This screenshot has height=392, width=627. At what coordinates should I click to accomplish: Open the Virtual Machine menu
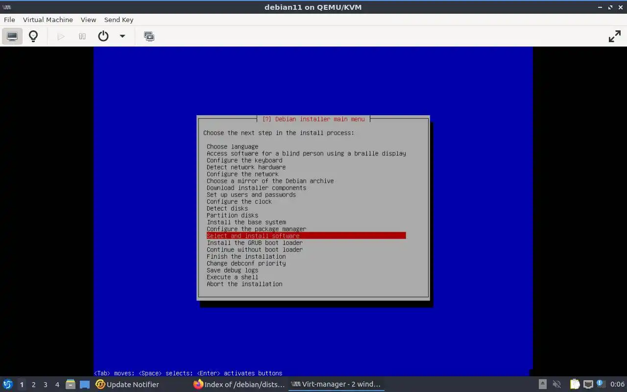point(48,20)
